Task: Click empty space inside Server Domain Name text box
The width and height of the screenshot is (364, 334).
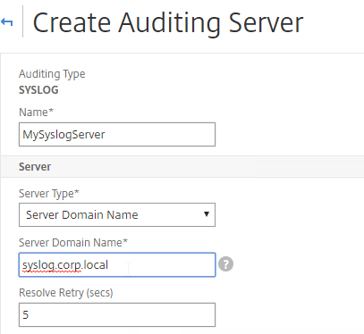Action: (161, 264)
